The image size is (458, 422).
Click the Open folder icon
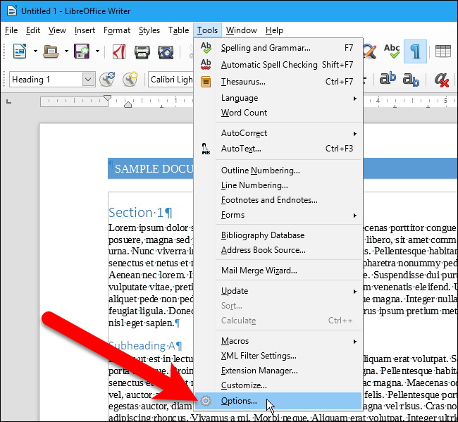51,51
